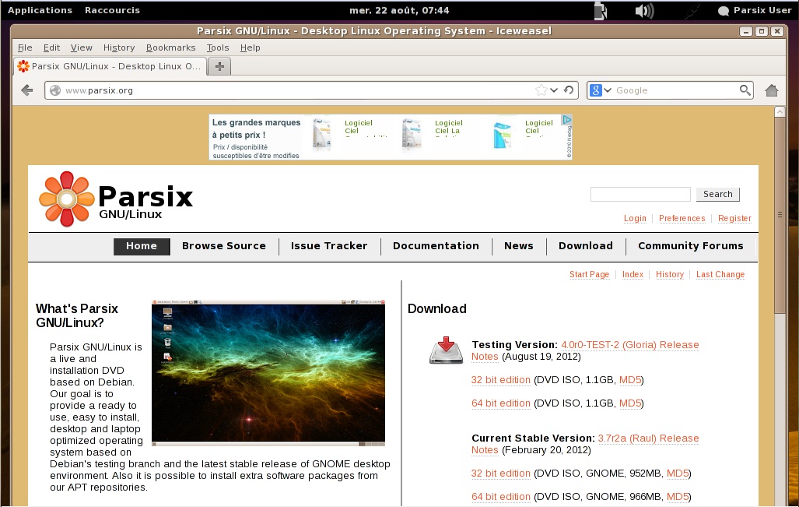Open Documentation in site navigation
The image size is (799, 507).
[436, 246]
